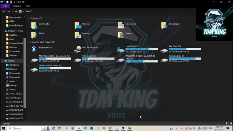The image size is (233, 131).
Task: Click the Local Disk (C:) usage bar
Action: (142, 49)
